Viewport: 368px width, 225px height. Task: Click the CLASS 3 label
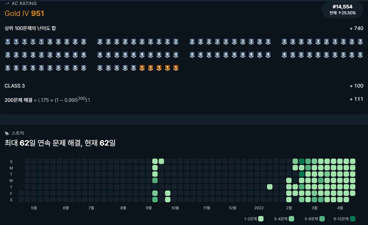click(x=15, y=86)
